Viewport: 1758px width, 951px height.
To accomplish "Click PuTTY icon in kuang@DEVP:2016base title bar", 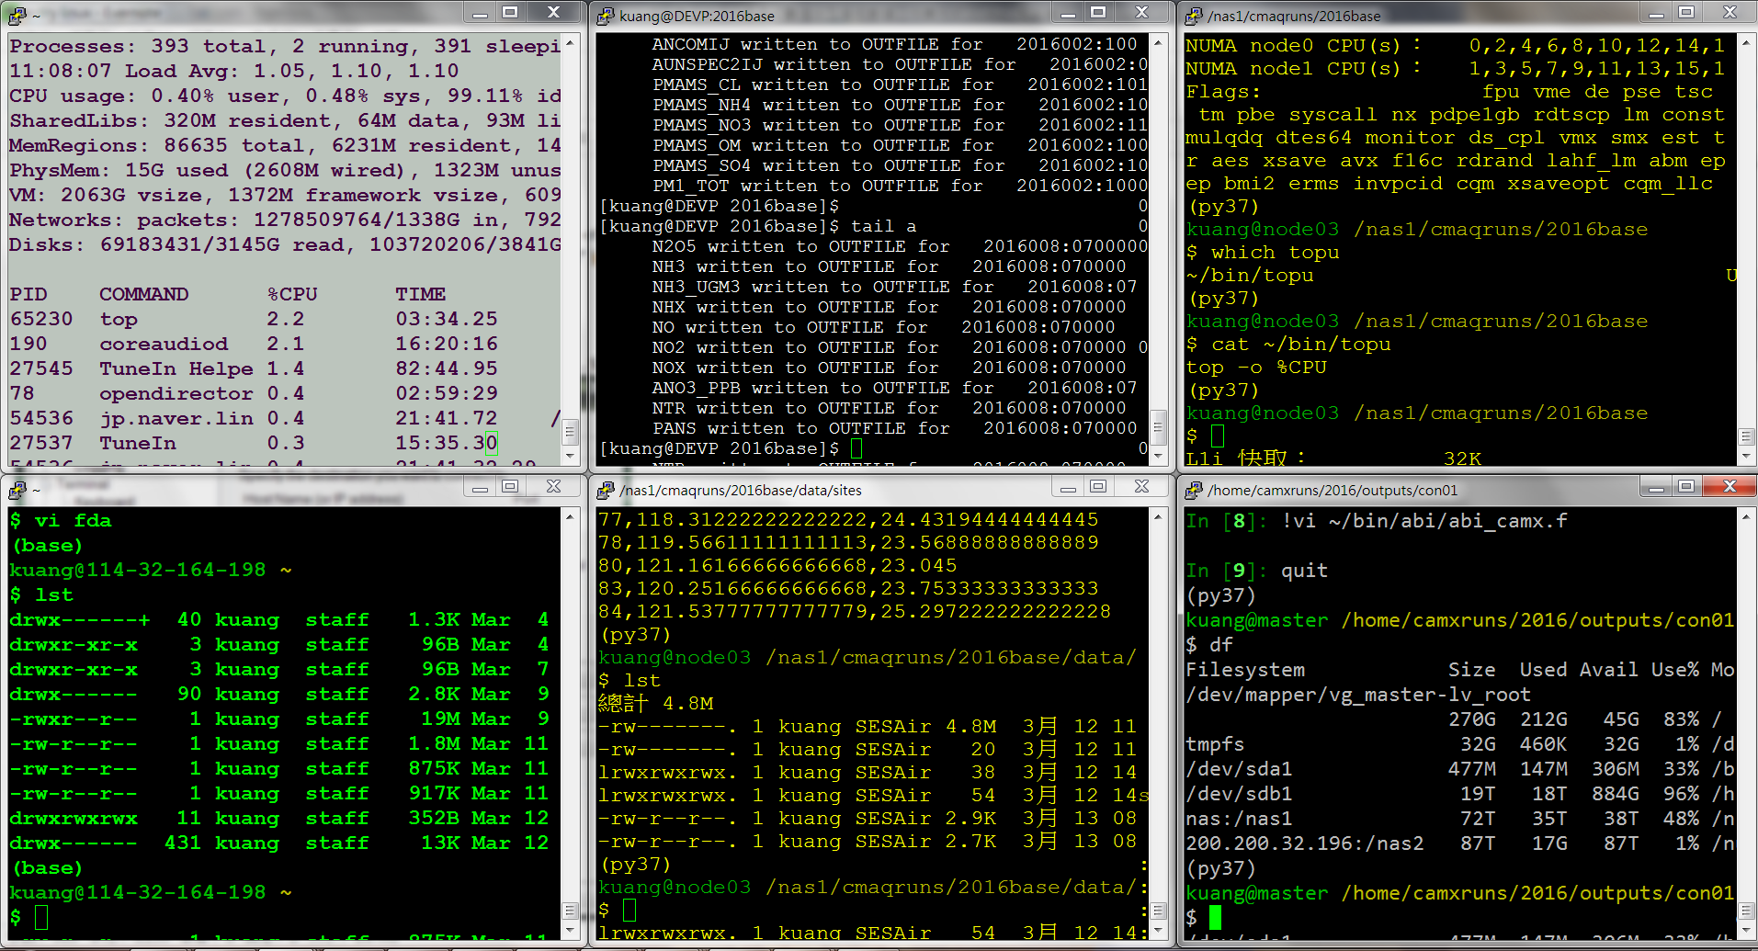I will [606, 16].
